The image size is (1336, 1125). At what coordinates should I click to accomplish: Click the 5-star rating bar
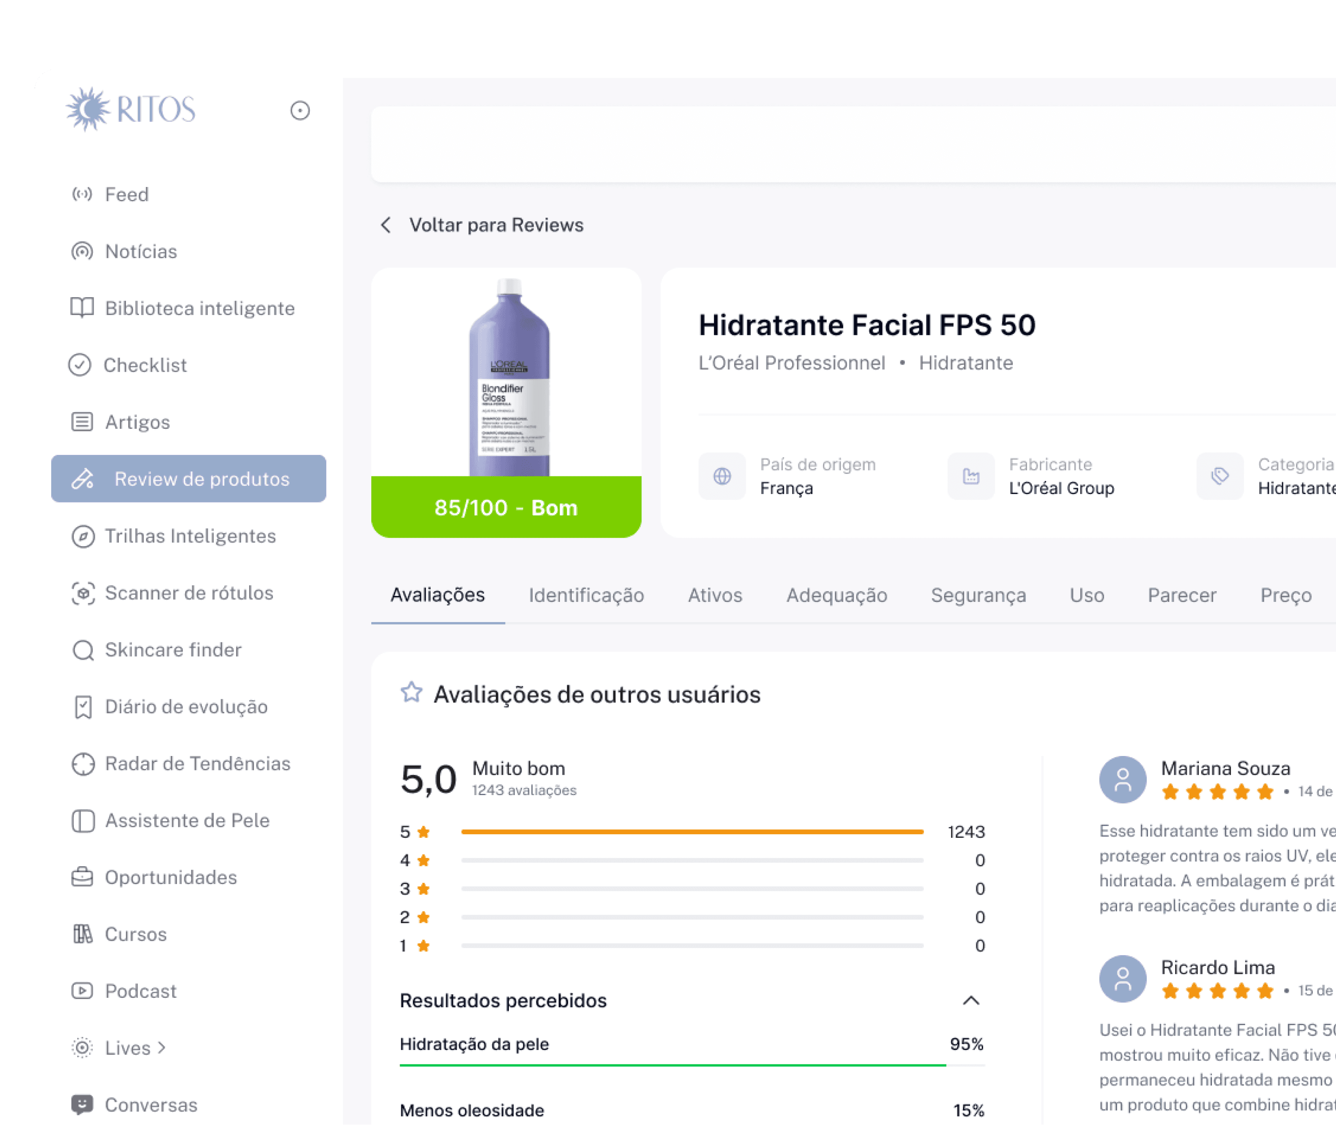point(692,832)
